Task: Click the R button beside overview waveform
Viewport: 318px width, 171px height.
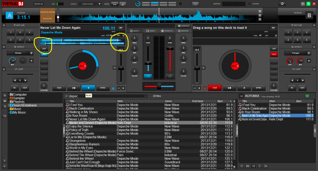Action: tap(260, 19)
